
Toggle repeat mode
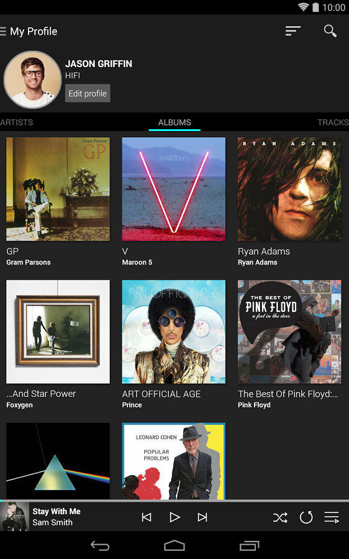pyautogui.click(x=306, y=517)
